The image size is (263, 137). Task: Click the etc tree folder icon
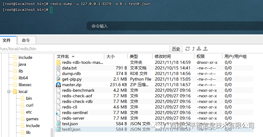pos(22,112)
